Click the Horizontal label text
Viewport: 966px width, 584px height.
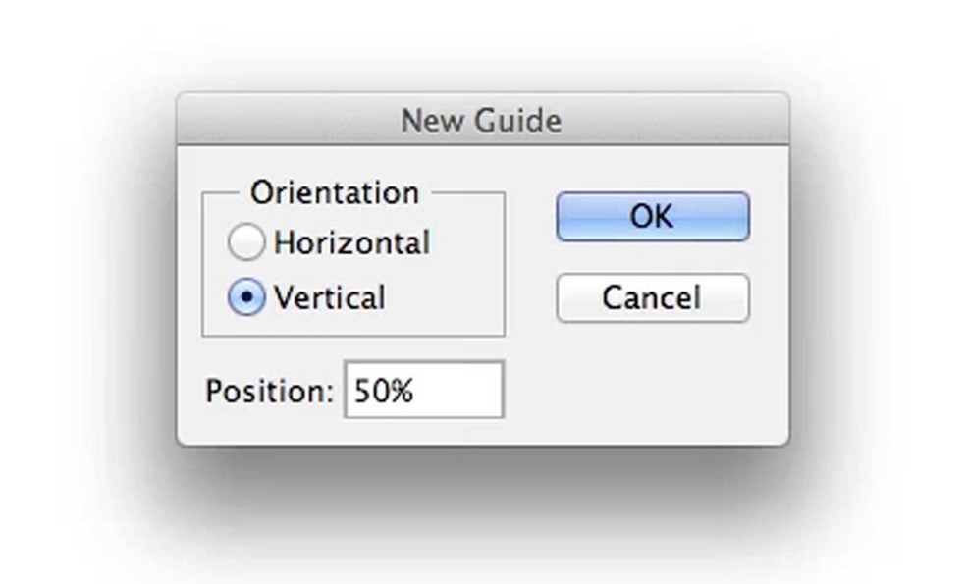click(x=351, y=242)
